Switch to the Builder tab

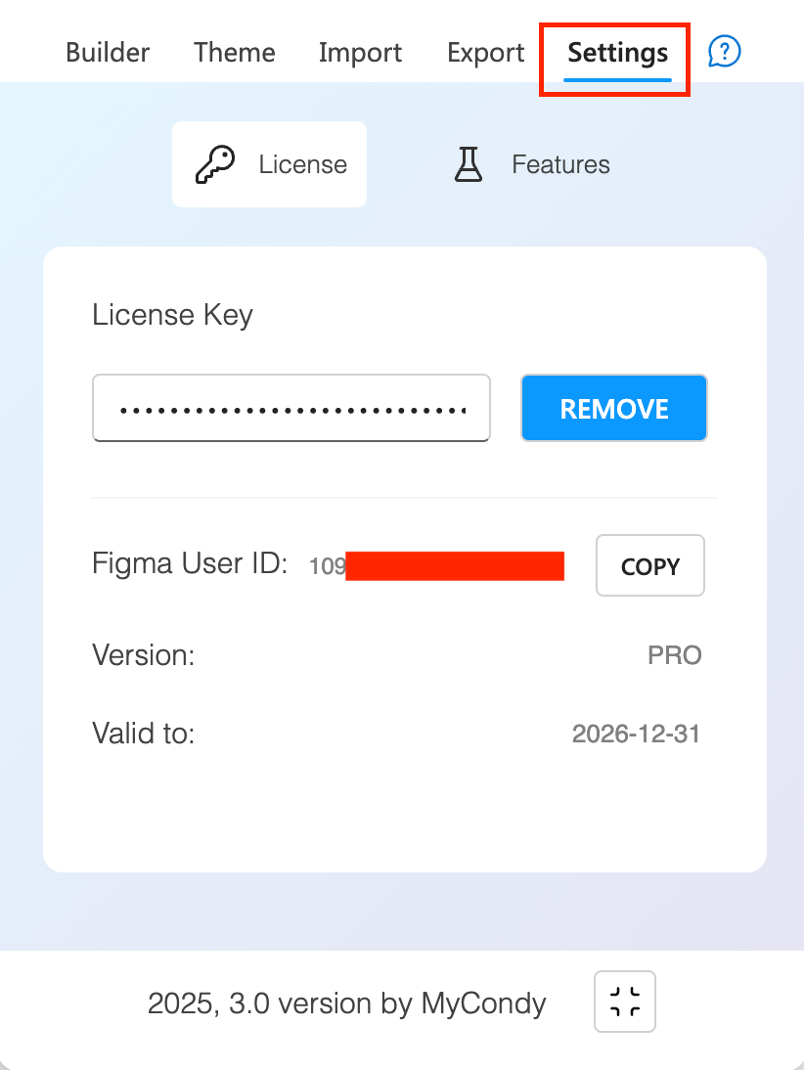point(108,53)
